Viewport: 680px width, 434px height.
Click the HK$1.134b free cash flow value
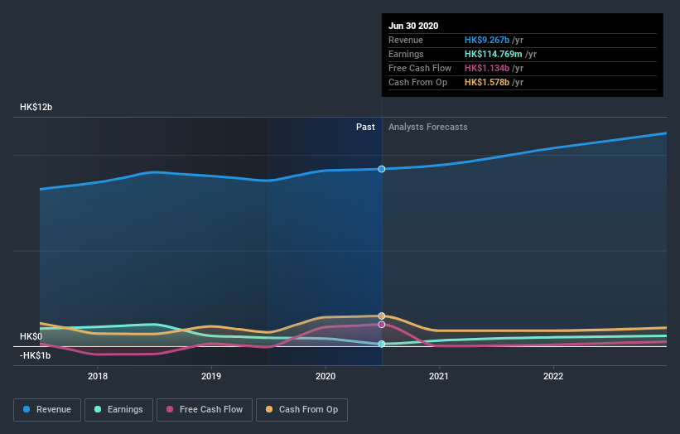point(487,68)
